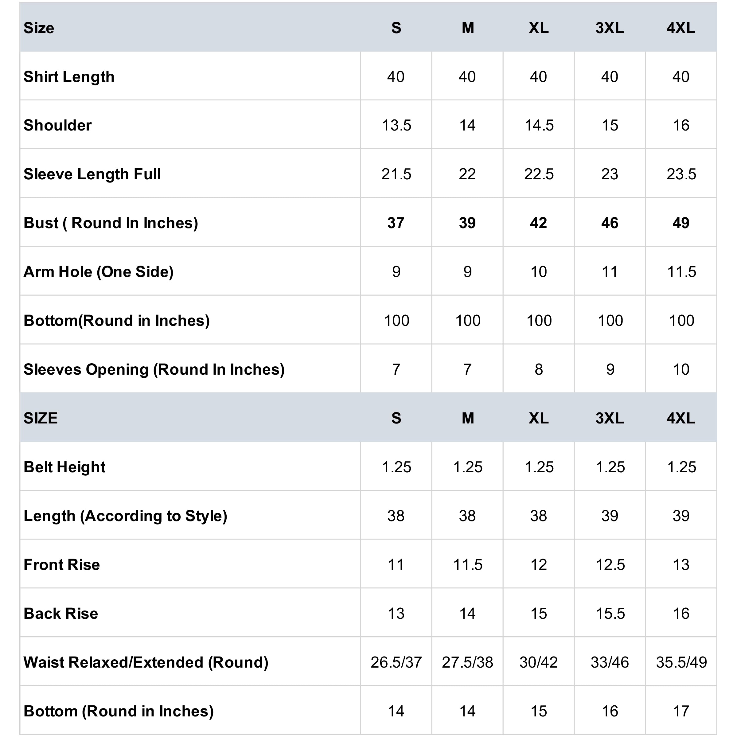Click the 'Front Rise' row label

[x=62, y=565]
